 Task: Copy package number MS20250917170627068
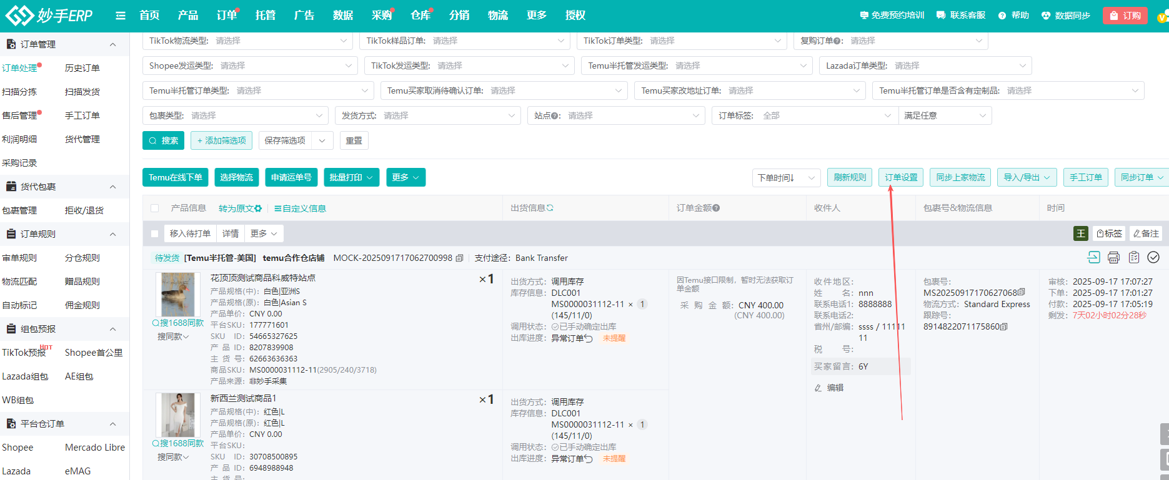[x=1022, y=292]
